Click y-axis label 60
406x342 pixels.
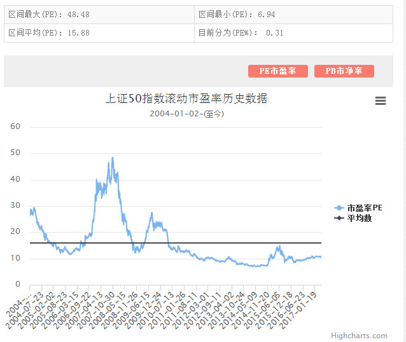tap(15, 127)
